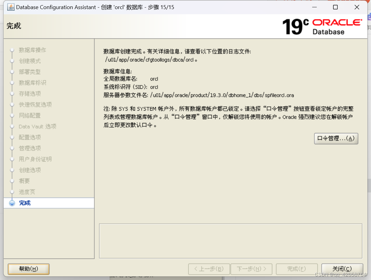Viewport: 371px width, 280px height.
Task: Click the spfileorcl.ora parameter file path
Action: tap(222, 95)
